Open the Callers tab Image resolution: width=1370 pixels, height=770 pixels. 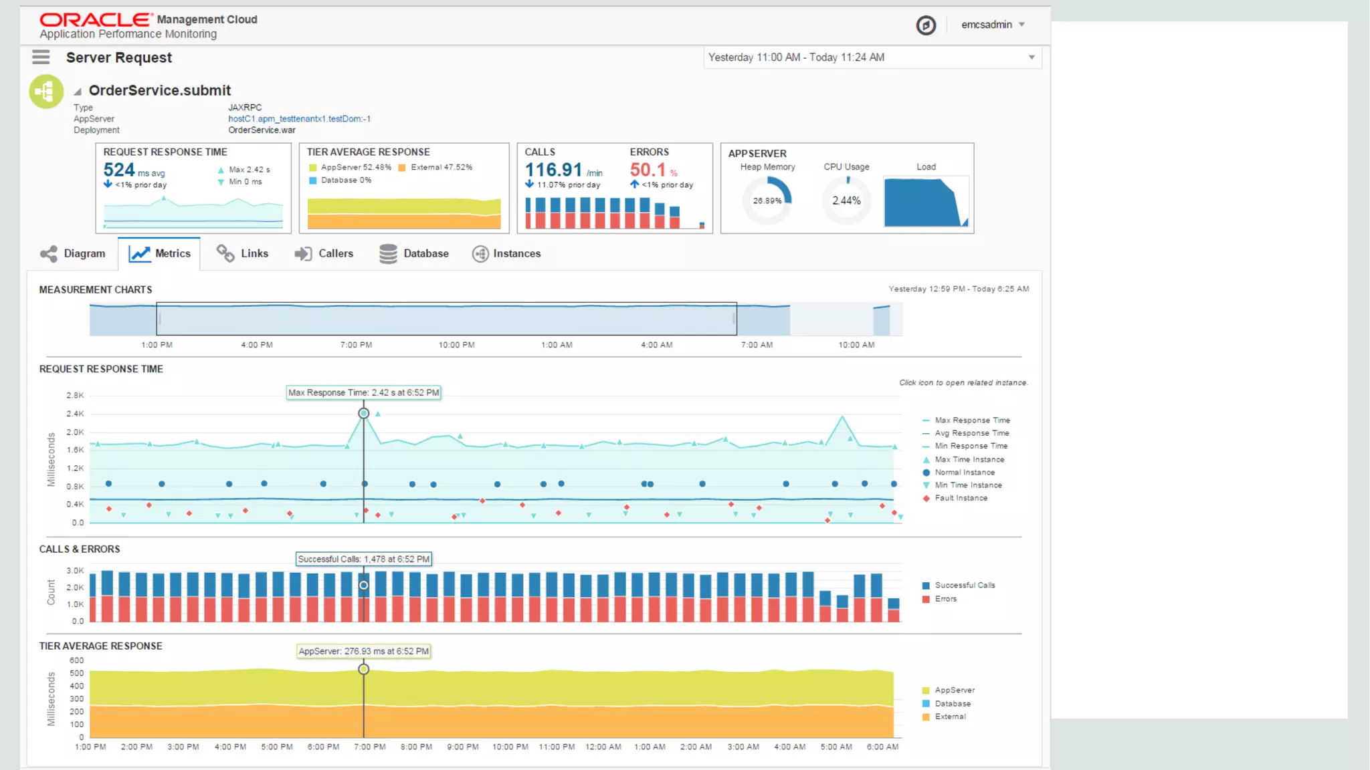324,253
